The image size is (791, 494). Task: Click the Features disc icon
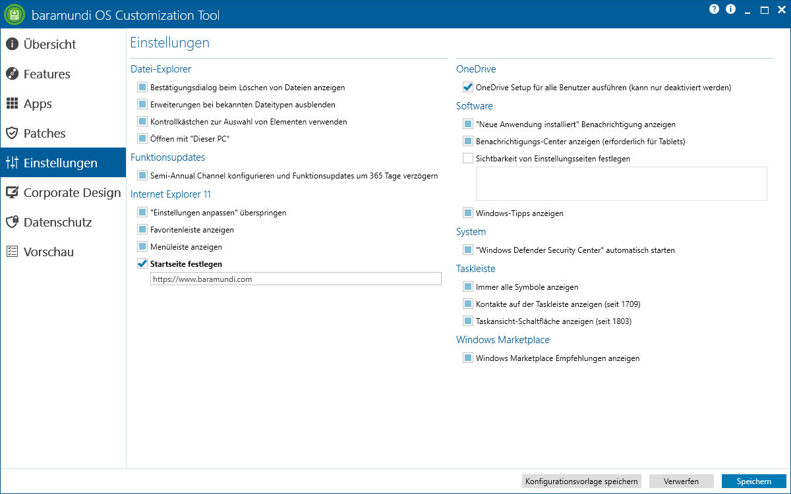[12, 74]
